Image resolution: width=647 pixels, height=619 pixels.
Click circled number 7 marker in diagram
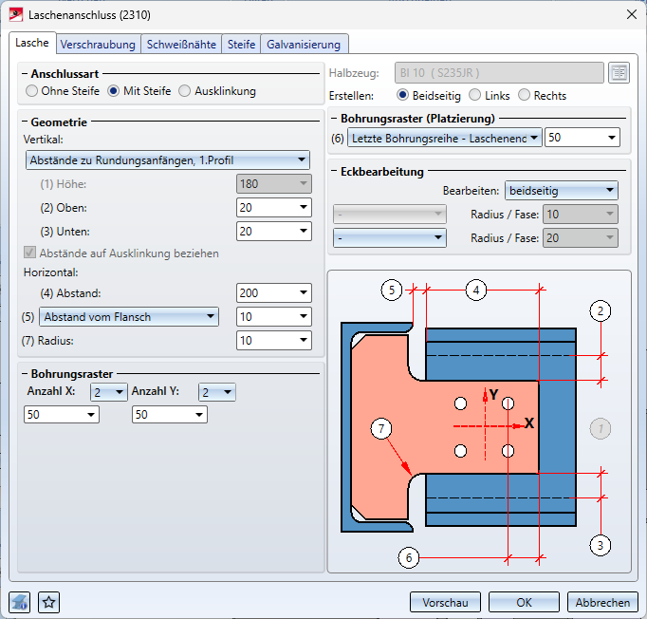coord(382,430)
